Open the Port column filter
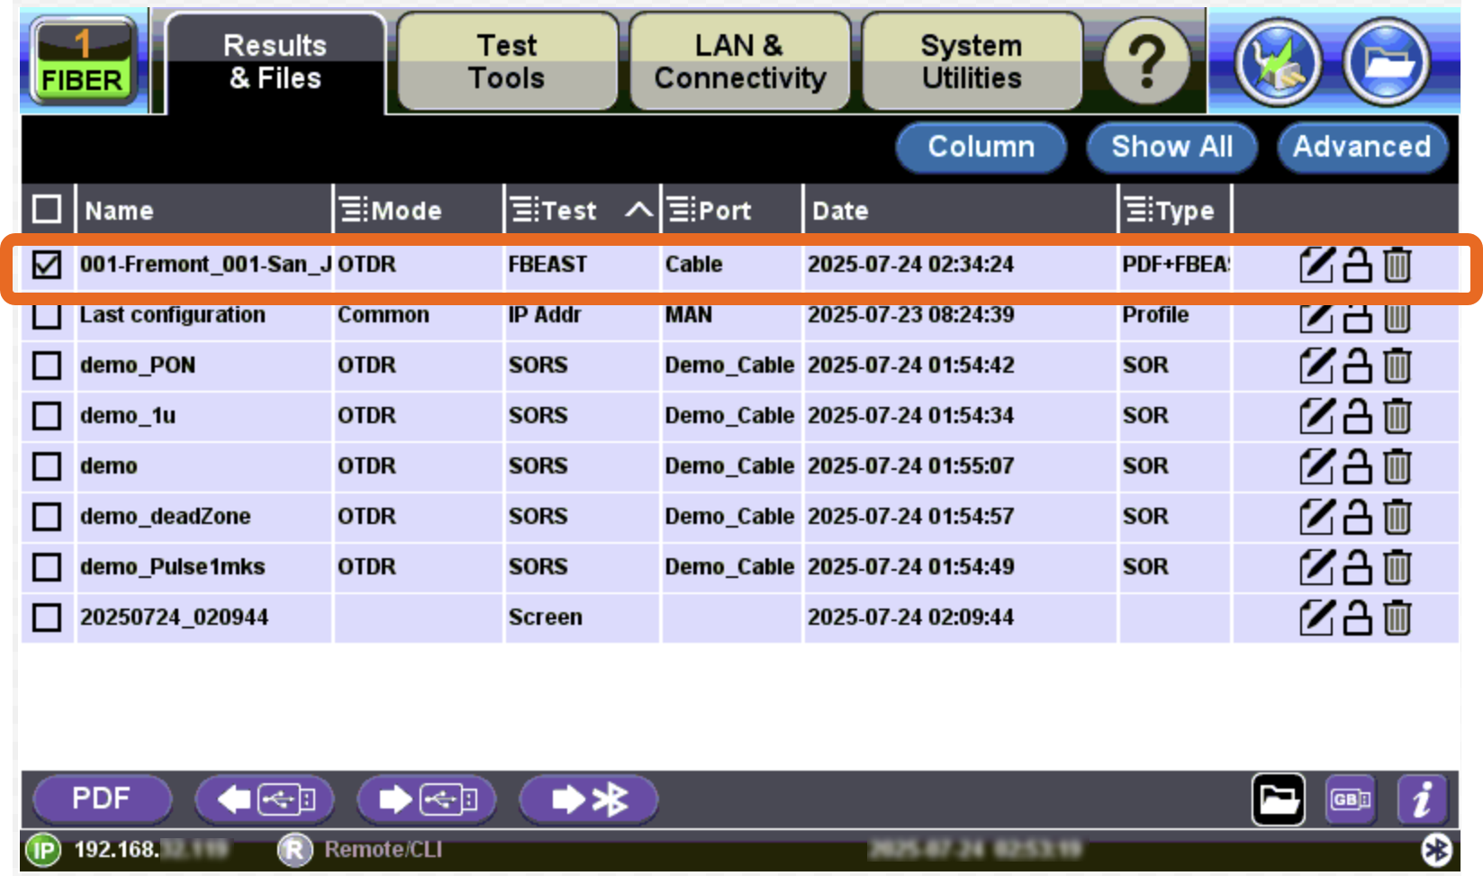 coord(681,211)
